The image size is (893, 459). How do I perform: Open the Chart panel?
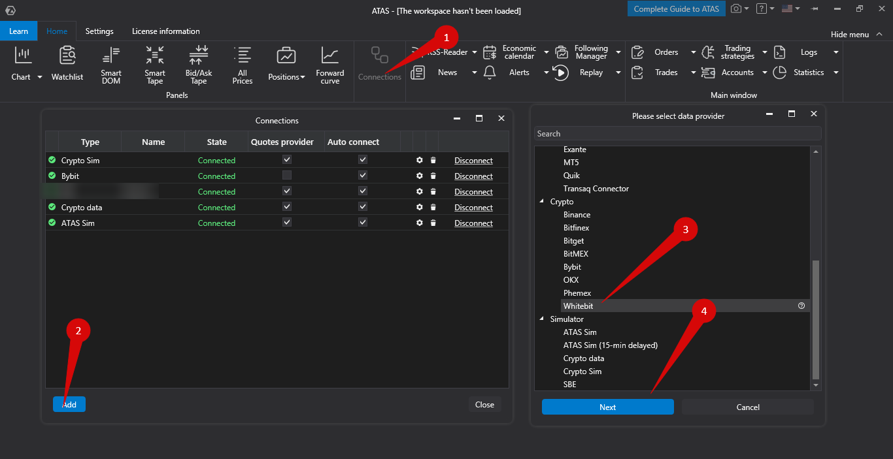click(x=24, y=64)
